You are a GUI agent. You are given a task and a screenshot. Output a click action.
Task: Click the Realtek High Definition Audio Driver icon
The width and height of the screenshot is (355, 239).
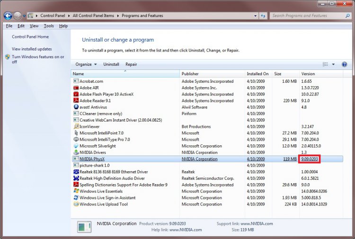click(x=76, y=178)
